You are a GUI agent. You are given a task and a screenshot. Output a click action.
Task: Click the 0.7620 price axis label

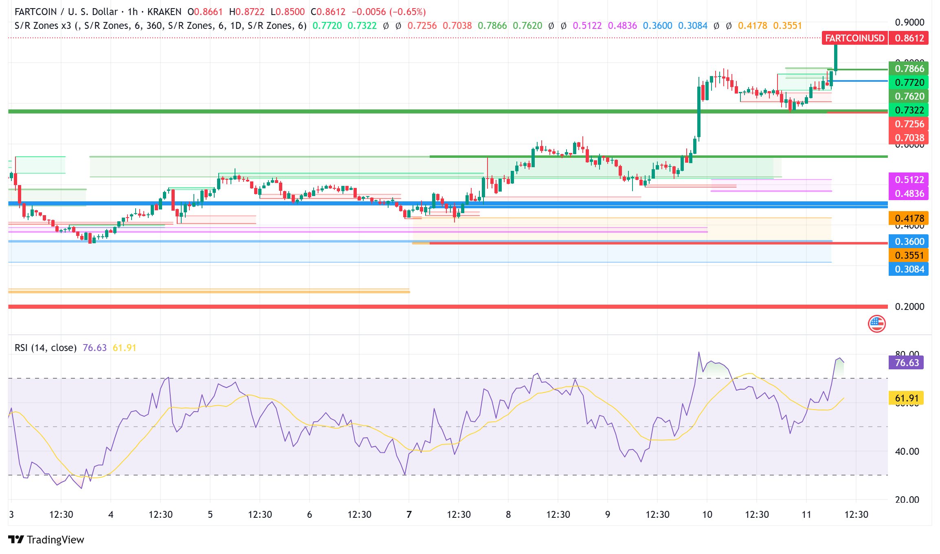tap(909, 96)
